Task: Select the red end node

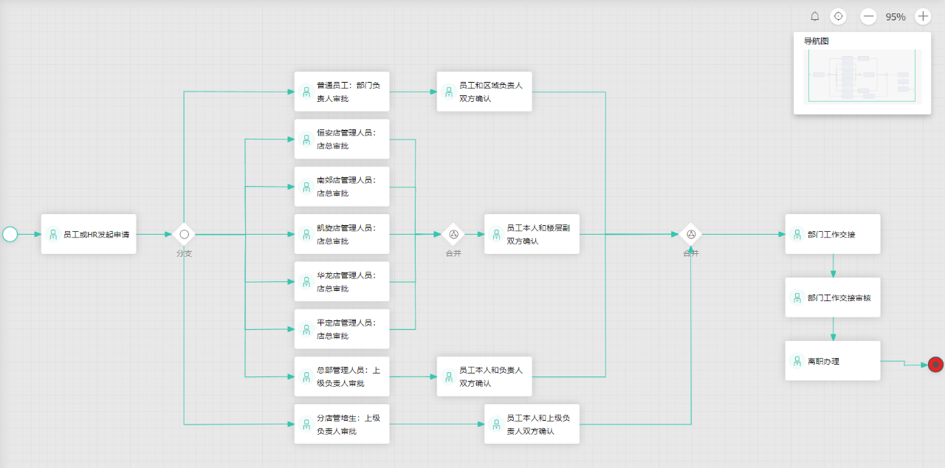Action: (935, 364)
